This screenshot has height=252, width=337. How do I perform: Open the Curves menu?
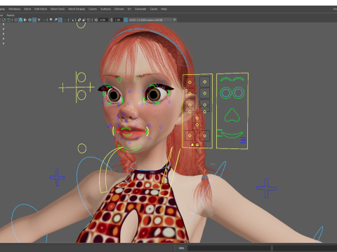pos(93,9)
